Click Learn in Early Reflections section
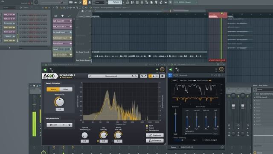Viewport: 273px width, 154px height. (x=53, y=125)
